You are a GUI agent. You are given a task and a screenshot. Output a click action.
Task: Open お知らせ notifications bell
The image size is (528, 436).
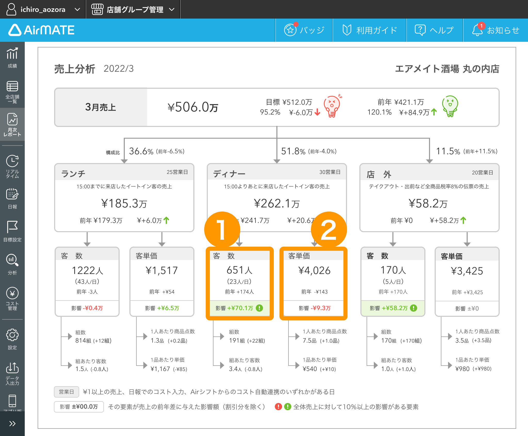pos(496,30)
